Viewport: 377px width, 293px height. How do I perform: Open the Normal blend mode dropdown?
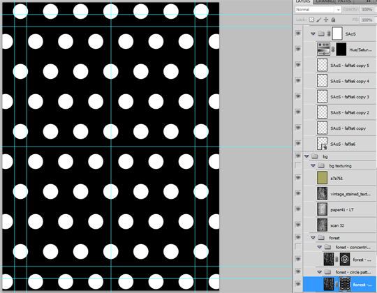click(x=318, y=10)
